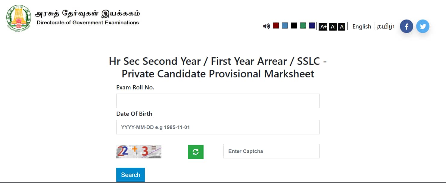The image size is (446, 183).
Task: Refresh the captcha with green button
Action: pos(196,152)
